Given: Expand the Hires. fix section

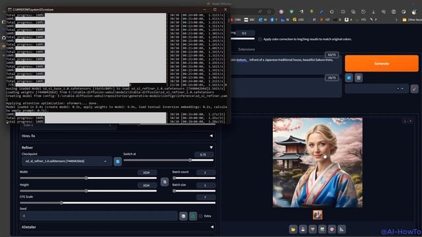Looking at the screenshot, I should 117,136.
